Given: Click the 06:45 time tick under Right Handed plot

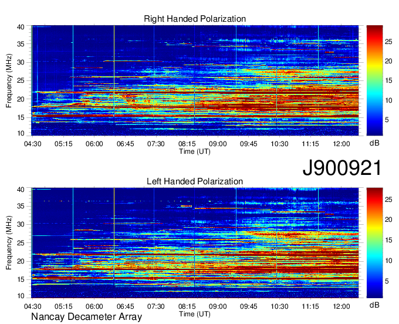Looking at the screenshot, I should coord(125,144).
